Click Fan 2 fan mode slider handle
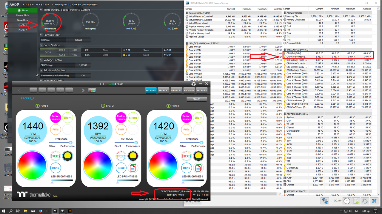Viewport: 382px width, 214px height. click(136, 143)
